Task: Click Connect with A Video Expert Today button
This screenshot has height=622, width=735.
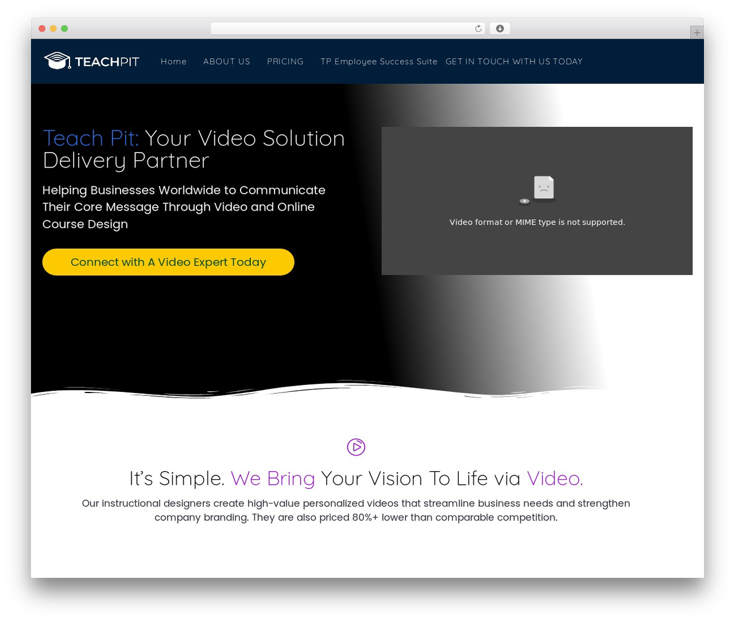Action: 168,262
